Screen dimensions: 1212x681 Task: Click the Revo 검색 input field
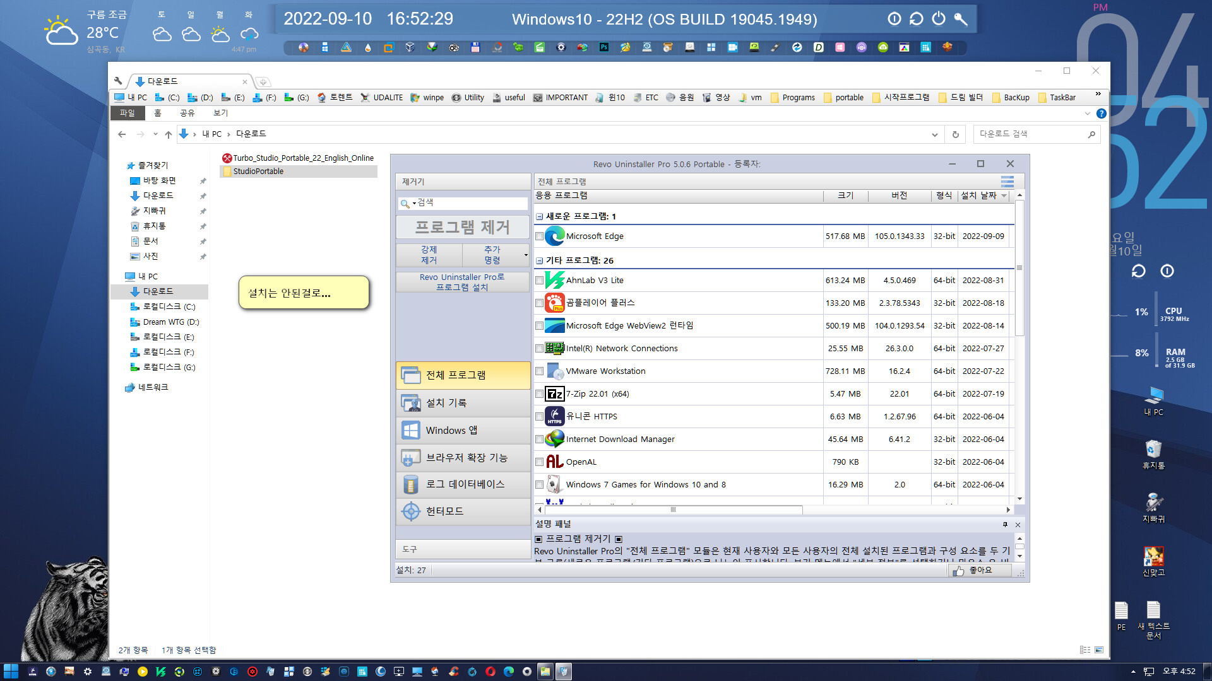pos(470,203)
